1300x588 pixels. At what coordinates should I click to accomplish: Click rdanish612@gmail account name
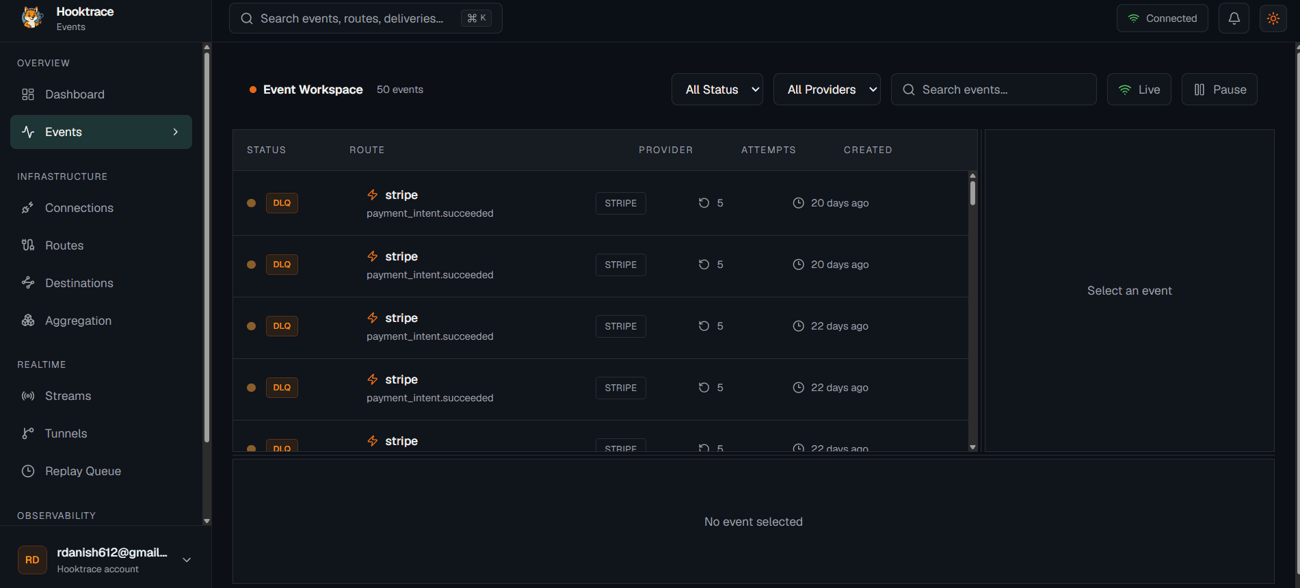(x=112, y=552)
